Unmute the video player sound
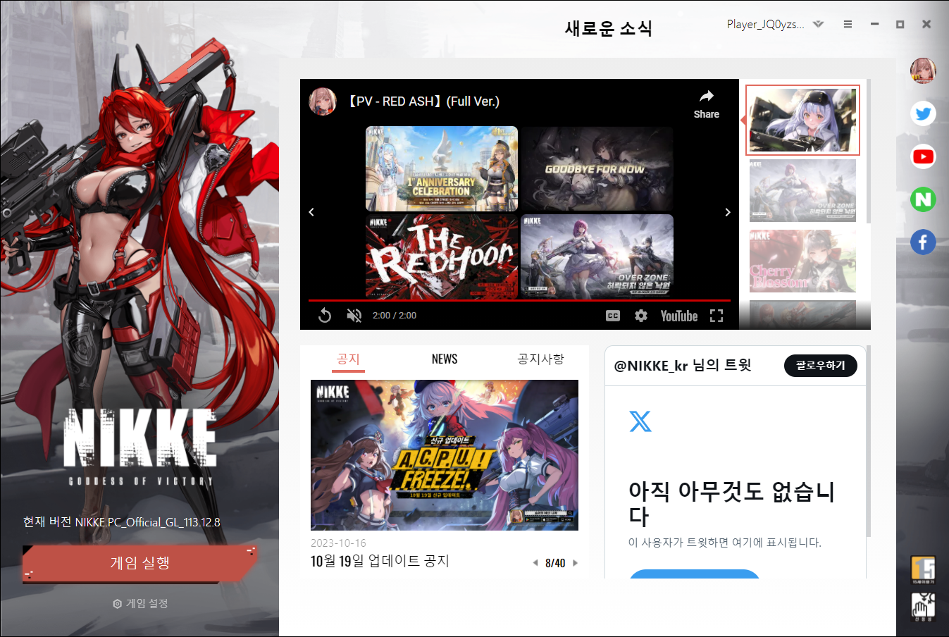949x637 pixels. [x=354, y=316]
